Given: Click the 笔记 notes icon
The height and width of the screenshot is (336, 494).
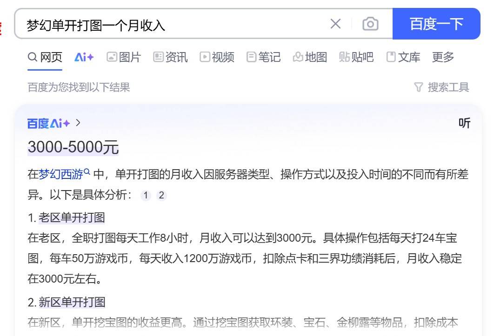Looking at the screenshot, I should point(251,57).
